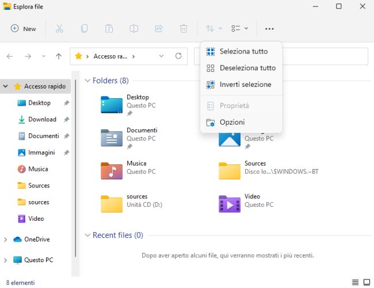
Task: Switch to large thumbnails view icon
Action: click(x=367, y=282)
